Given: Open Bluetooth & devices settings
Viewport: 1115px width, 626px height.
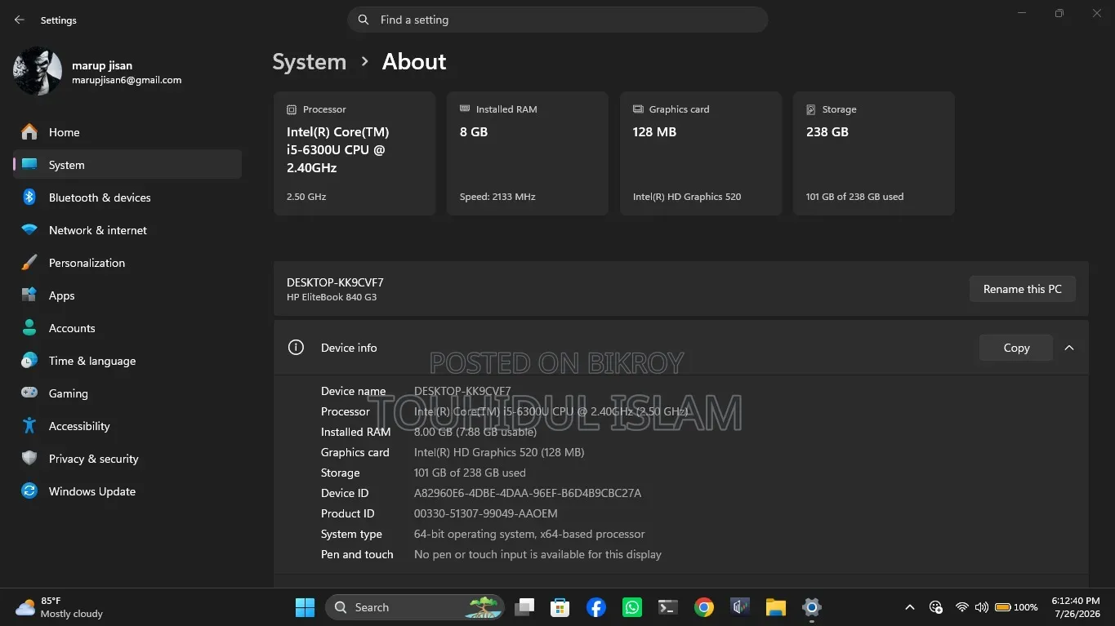Looking at the screenshot, I should pos(127,198).
